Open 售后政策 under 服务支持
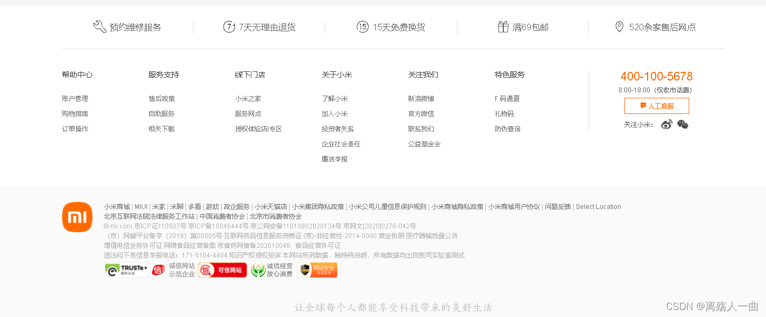This screenshot has width=766, height=317. pyautogui.click(x=162, y=99)
